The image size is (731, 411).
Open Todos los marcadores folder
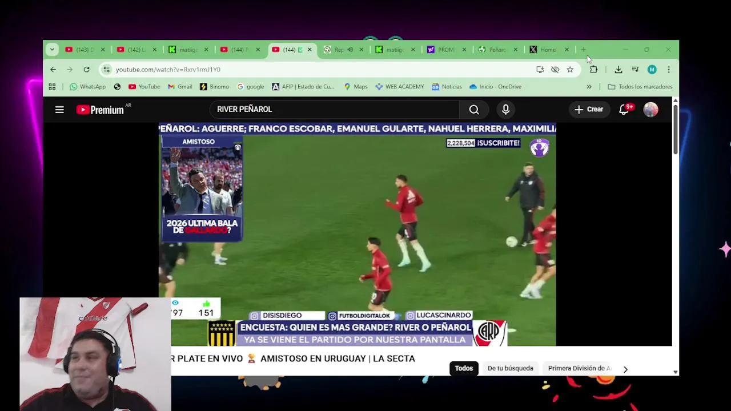click(640, 87)
